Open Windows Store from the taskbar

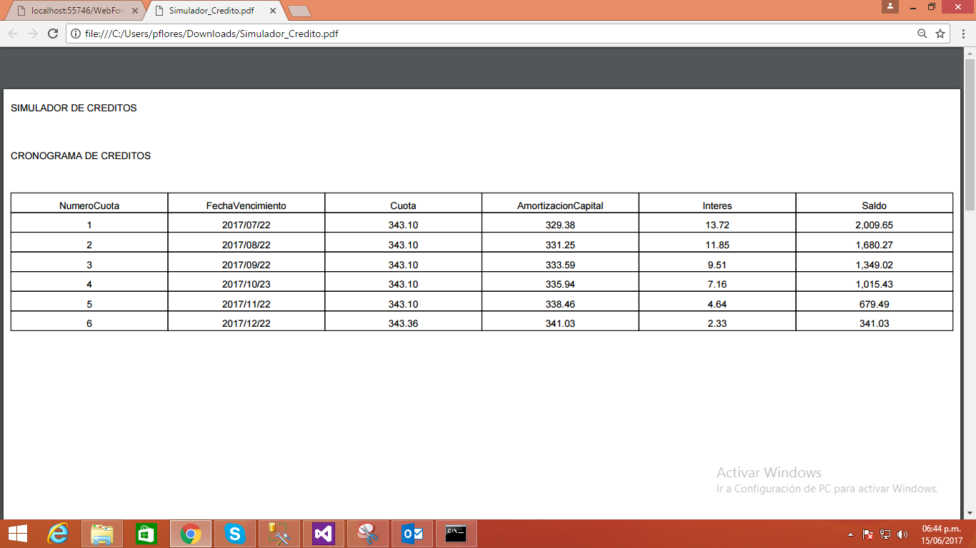point(146,534)
